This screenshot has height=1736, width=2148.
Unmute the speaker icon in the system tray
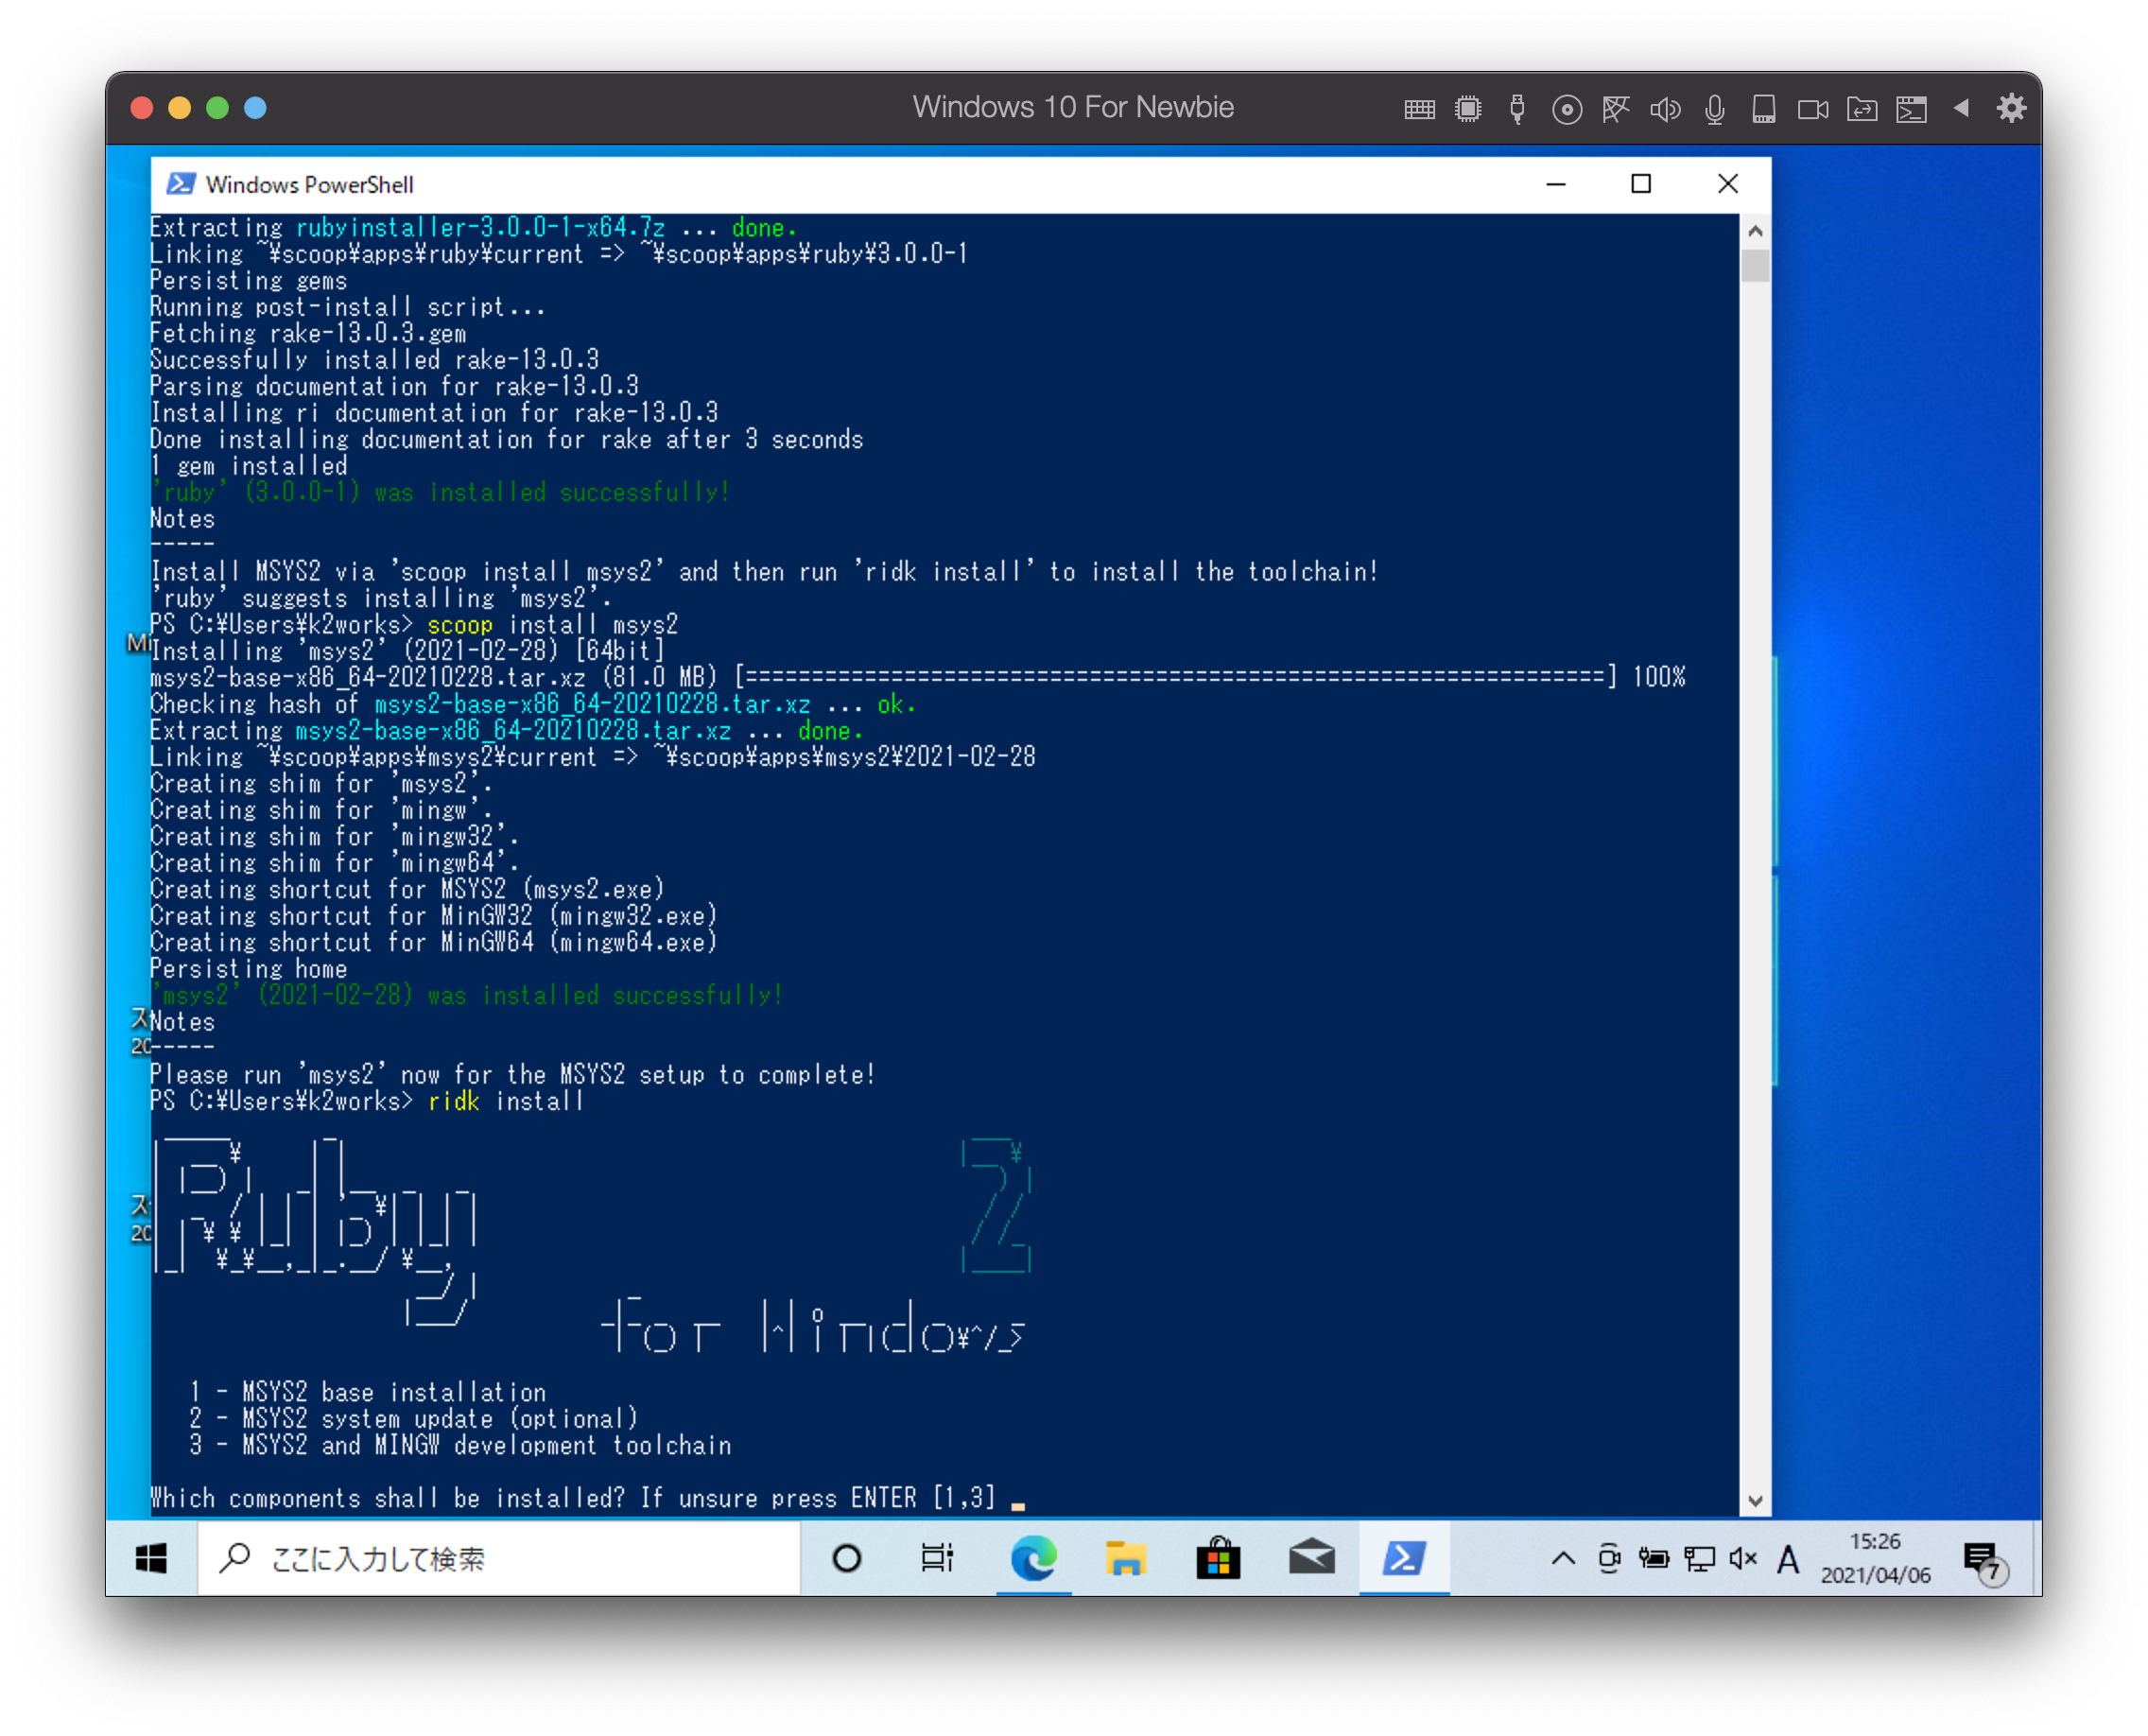point(1742,1558)
